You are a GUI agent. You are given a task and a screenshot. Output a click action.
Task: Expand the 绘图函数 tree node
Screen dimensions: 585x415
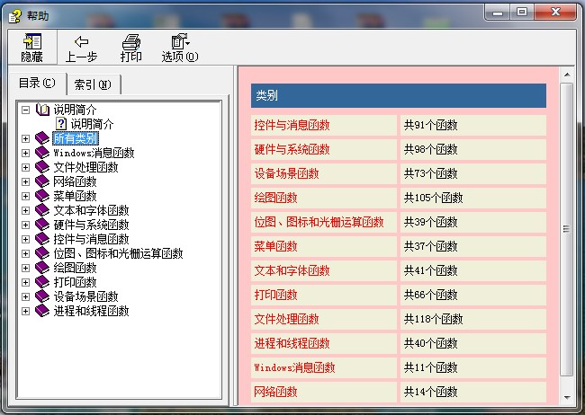tap(25, 268)
